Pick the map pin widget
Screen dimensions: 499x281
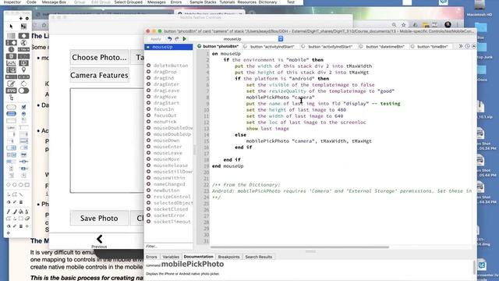coord(23,69)
